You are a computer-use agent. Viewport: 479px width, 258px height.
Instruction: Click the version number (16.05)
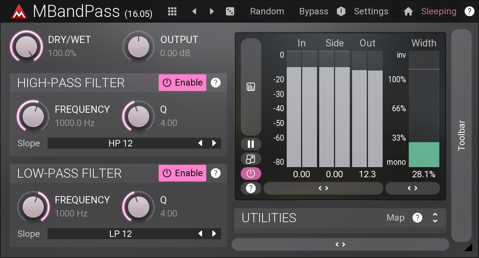coord(138,14)
